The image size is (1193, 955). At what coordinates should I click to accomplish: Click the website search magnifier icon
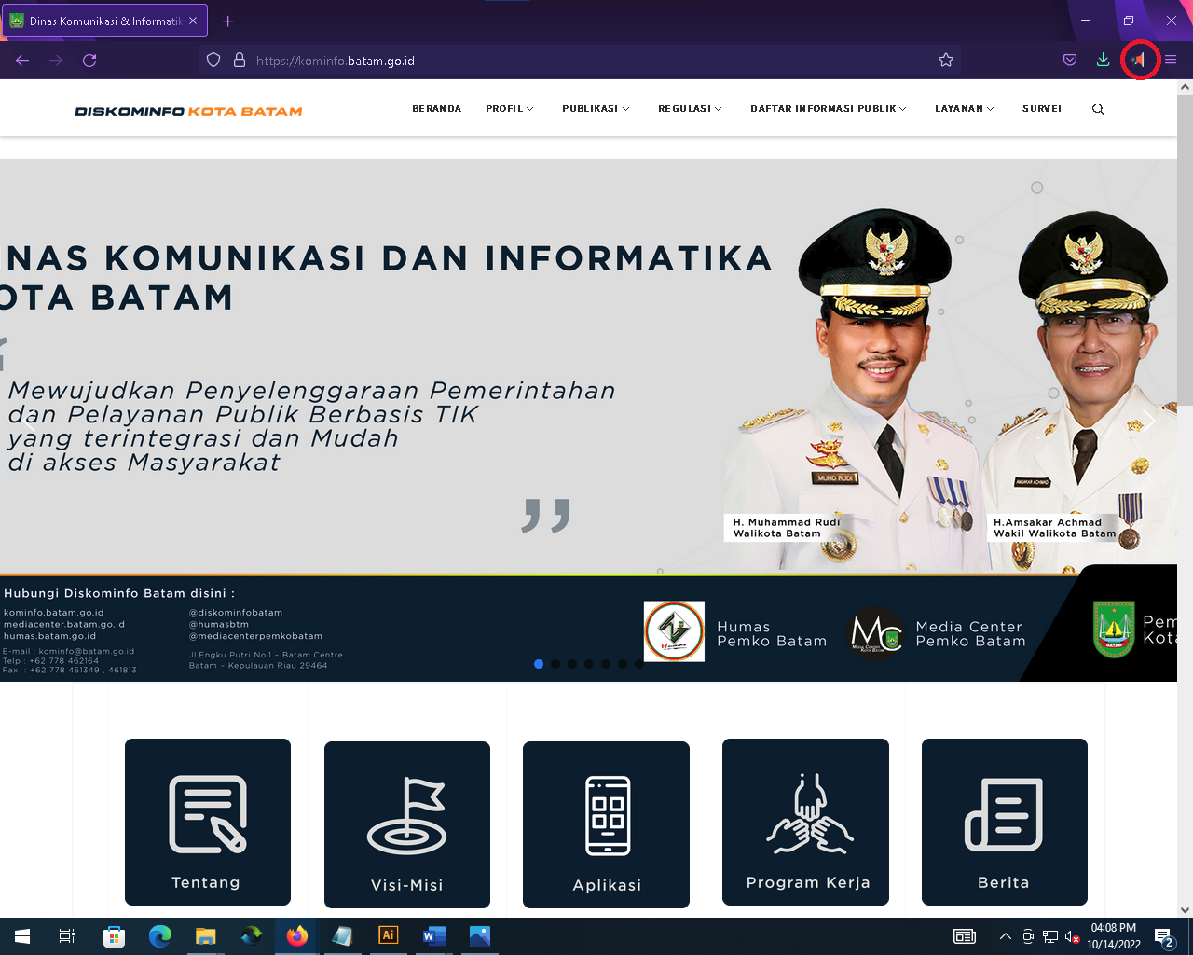point(1098,109)
